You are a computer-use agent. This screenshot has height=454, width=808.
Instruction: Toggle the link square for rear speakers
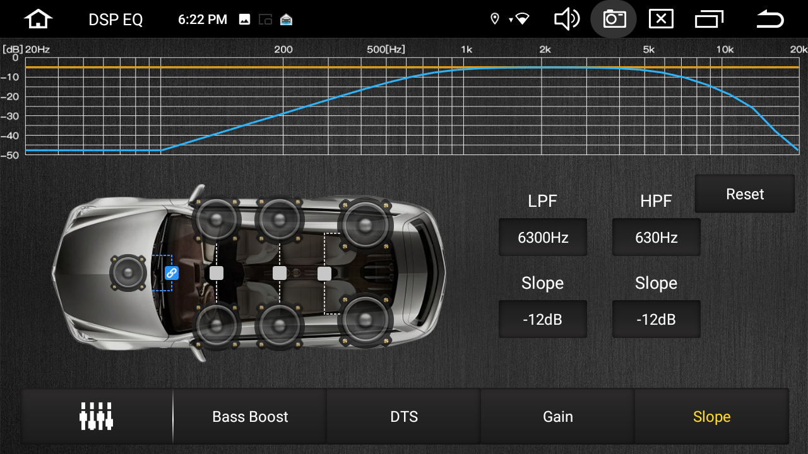[324, 274]
